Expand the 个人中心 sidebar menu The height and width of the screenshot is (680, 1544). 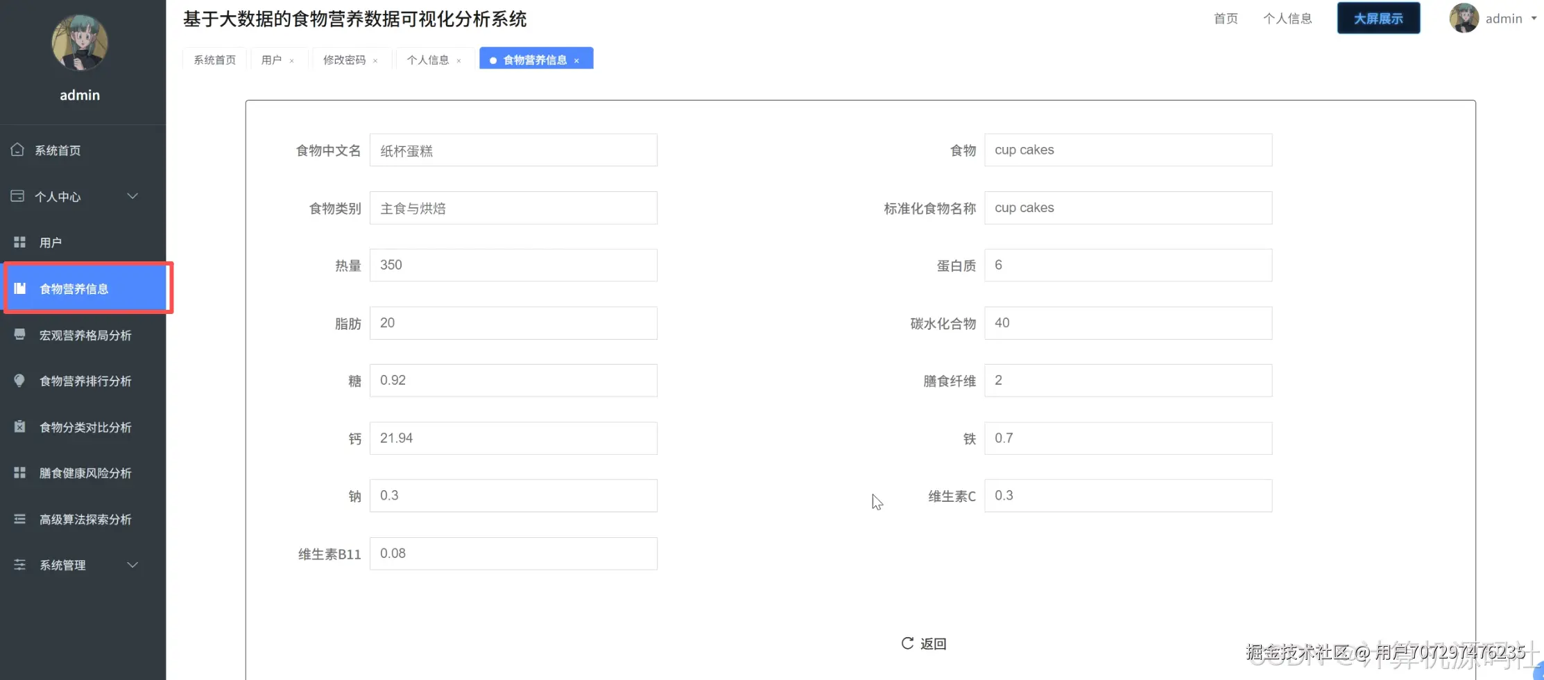coord(58,196)
